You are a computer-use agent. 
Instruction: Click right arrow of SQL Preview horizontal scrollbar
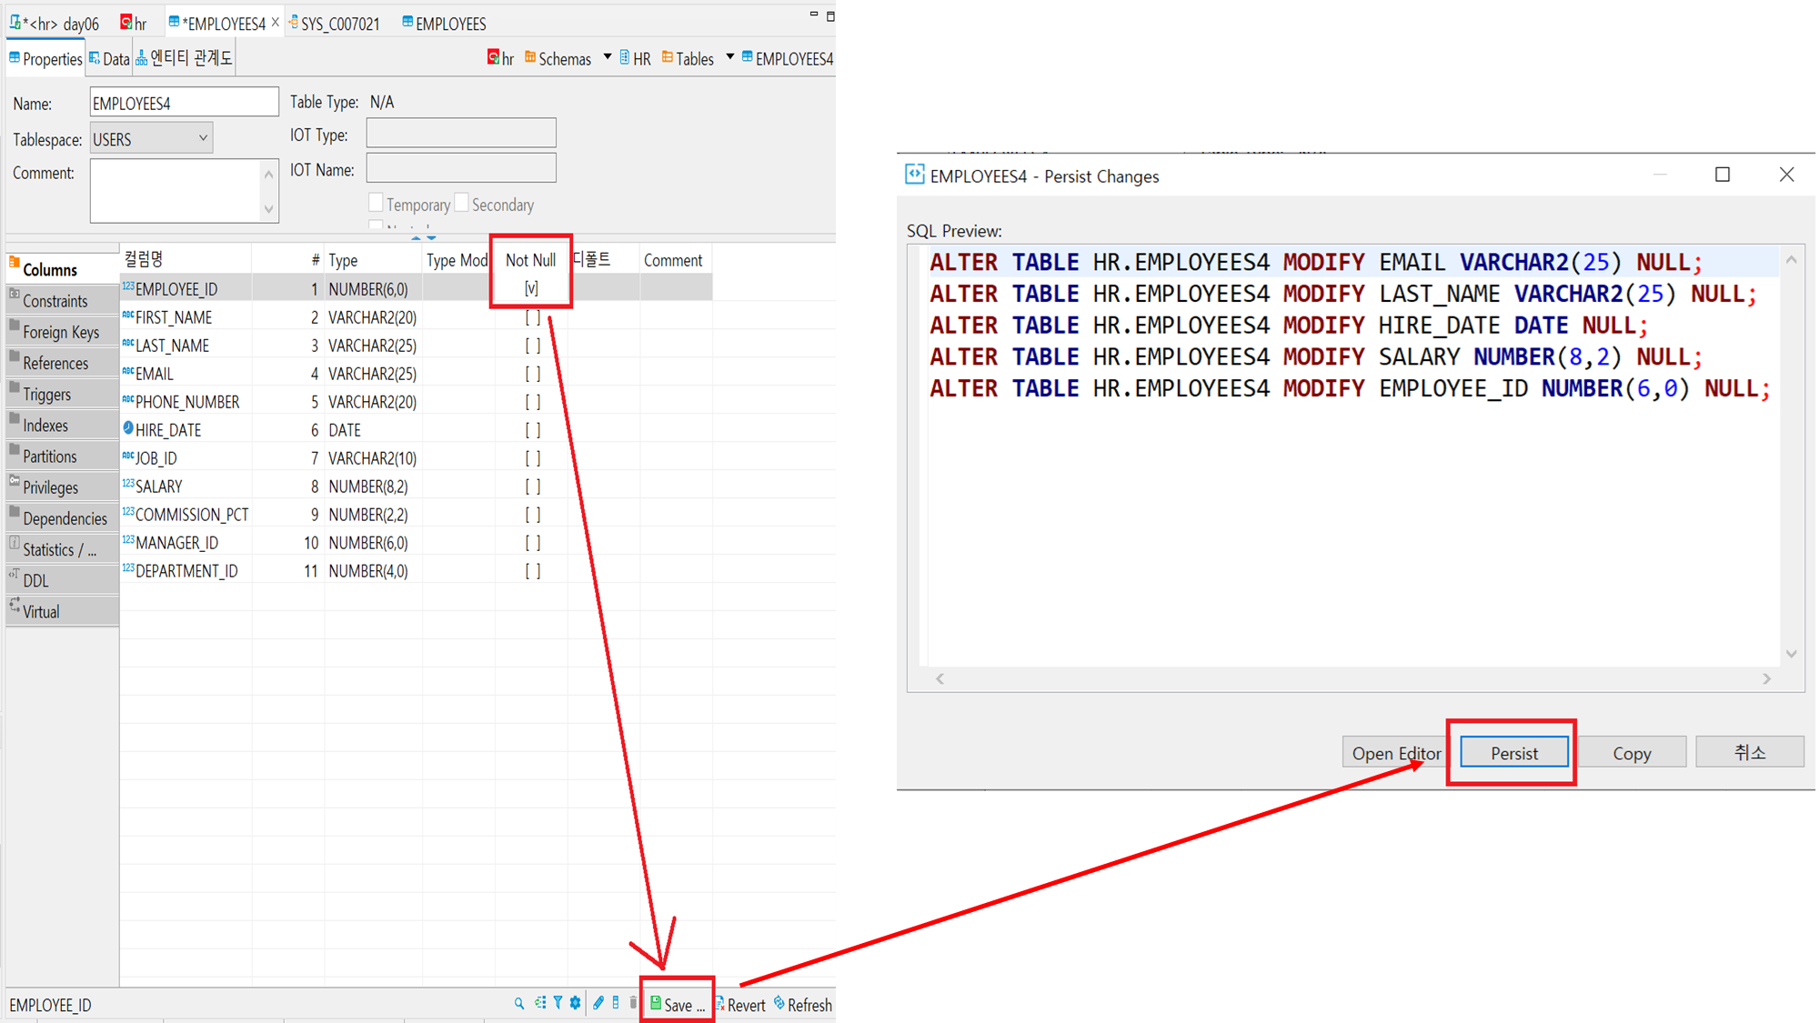point(1767,678)
